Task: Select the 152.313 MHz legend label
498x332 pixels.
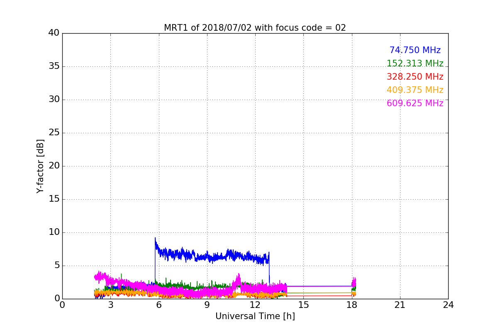Action: (x=415, y=63)
